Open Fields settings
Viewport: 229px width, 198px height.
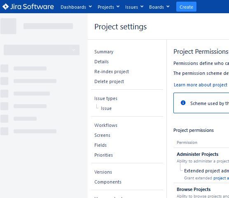tap(100, 145)
